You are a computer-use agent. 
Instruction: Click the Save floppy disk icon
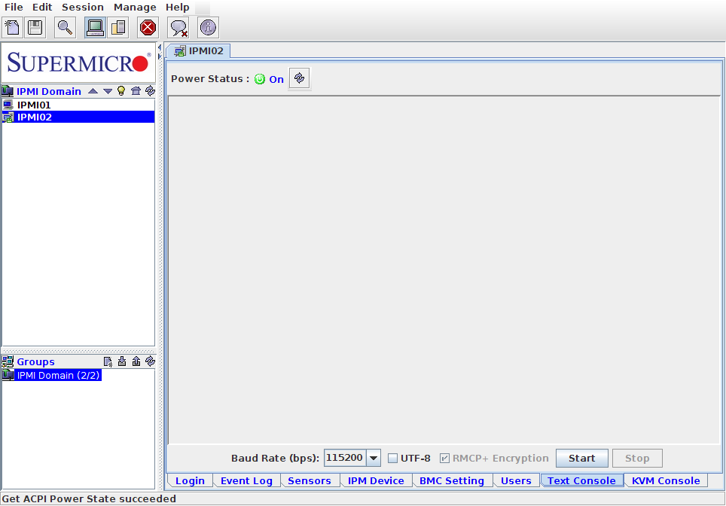[x=35, y=28]
